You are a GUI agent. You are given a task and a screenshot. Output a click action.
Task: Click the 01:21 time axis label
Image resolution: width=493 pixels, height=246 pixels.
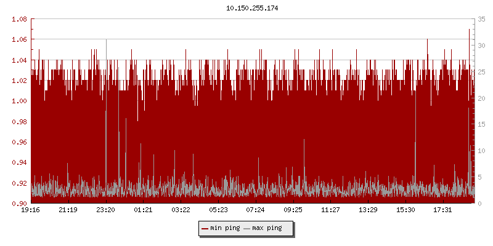tap(144, 210)
